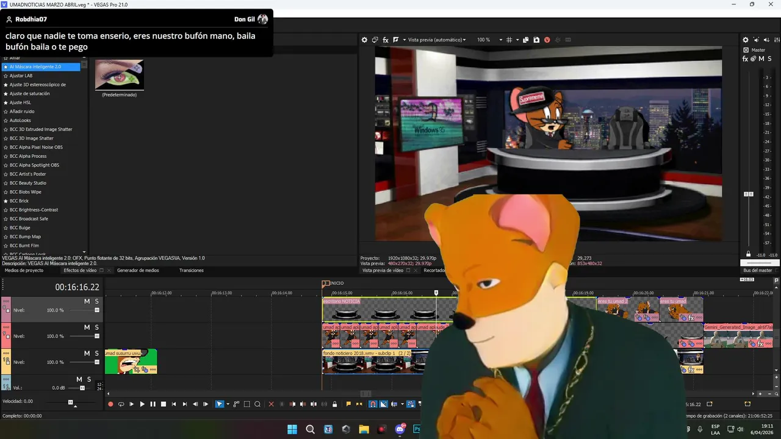Image resolution: width=781 pixels, height=439 pixels.
Task: Pause timeline playback
Action: pos(153,404)
